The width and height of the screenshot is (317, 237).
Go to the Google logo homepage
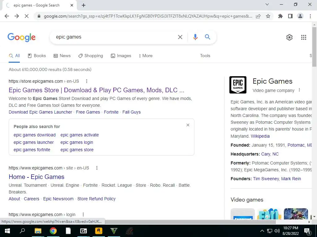tap(22, 37)
